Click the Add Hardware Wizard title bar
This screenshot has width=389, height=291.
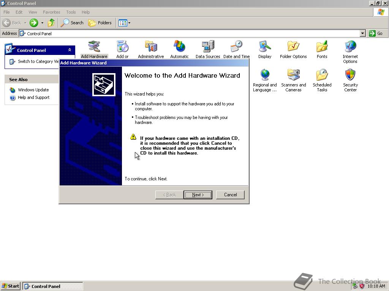(154, 63)
